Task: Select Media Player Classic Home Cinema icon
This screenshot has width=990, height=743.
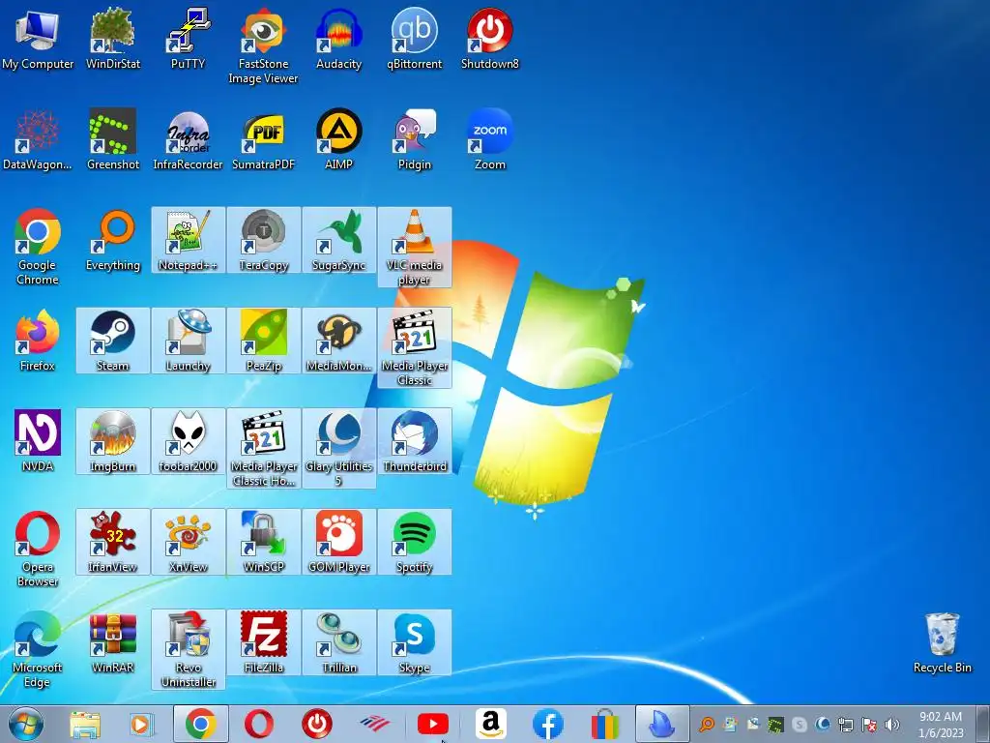Action: coord(263,448)
